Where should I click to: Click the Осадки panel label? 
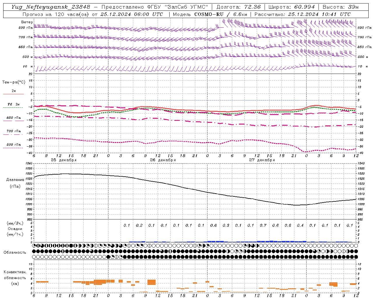(15, 229)
